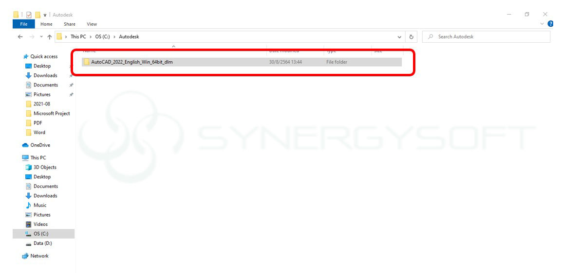
Task: Click the AutoCAD folder's yellow icon
Action: pyautogui.click(x=86, y=62)
